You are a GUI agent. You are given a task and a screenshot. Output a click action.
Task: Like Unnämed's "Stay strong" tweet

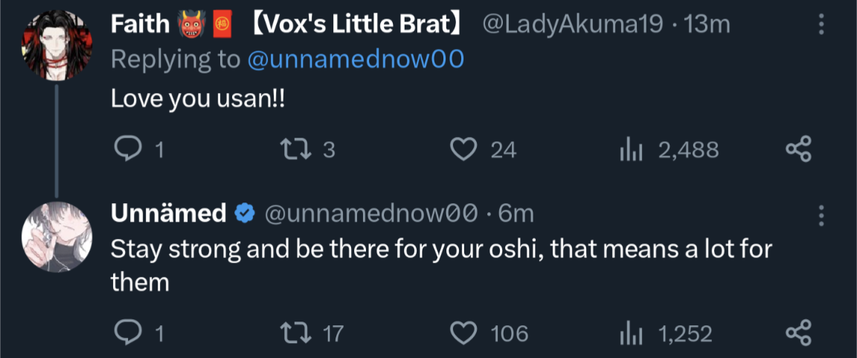pyautogui.click(x=464, y=333)
